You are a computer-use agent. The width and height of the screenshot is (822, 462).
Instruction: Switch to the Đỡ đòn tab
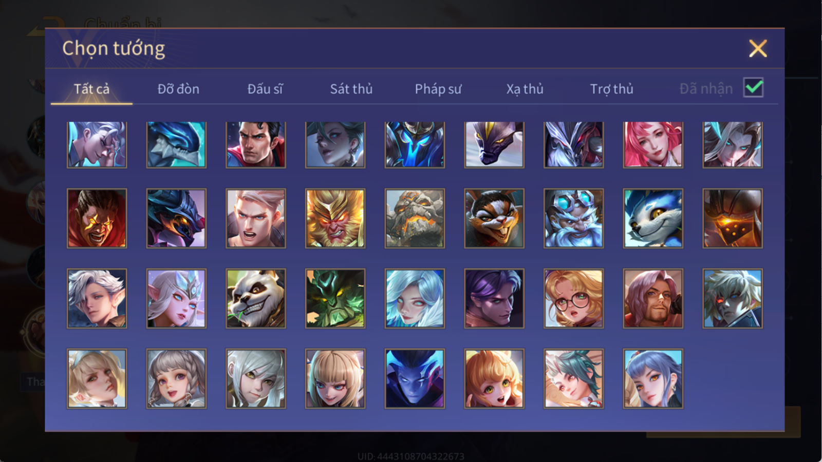pos(178,89)
